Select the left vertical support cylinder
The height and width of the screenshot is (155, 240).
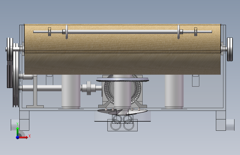click(x=71, y=91)
